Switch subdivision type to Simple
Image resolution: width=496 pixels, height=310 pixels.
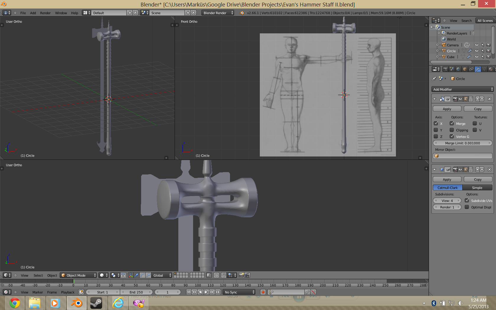[x=477, y=188]
